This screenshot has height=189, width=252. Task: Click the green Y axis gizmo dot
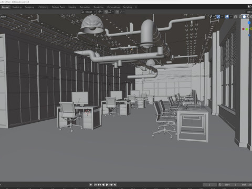(x=247, y=29)
